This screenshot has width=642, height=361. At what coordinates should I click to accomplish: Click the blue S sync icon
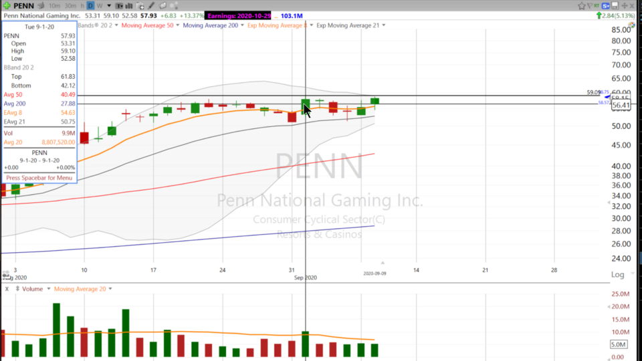(605, 6)
